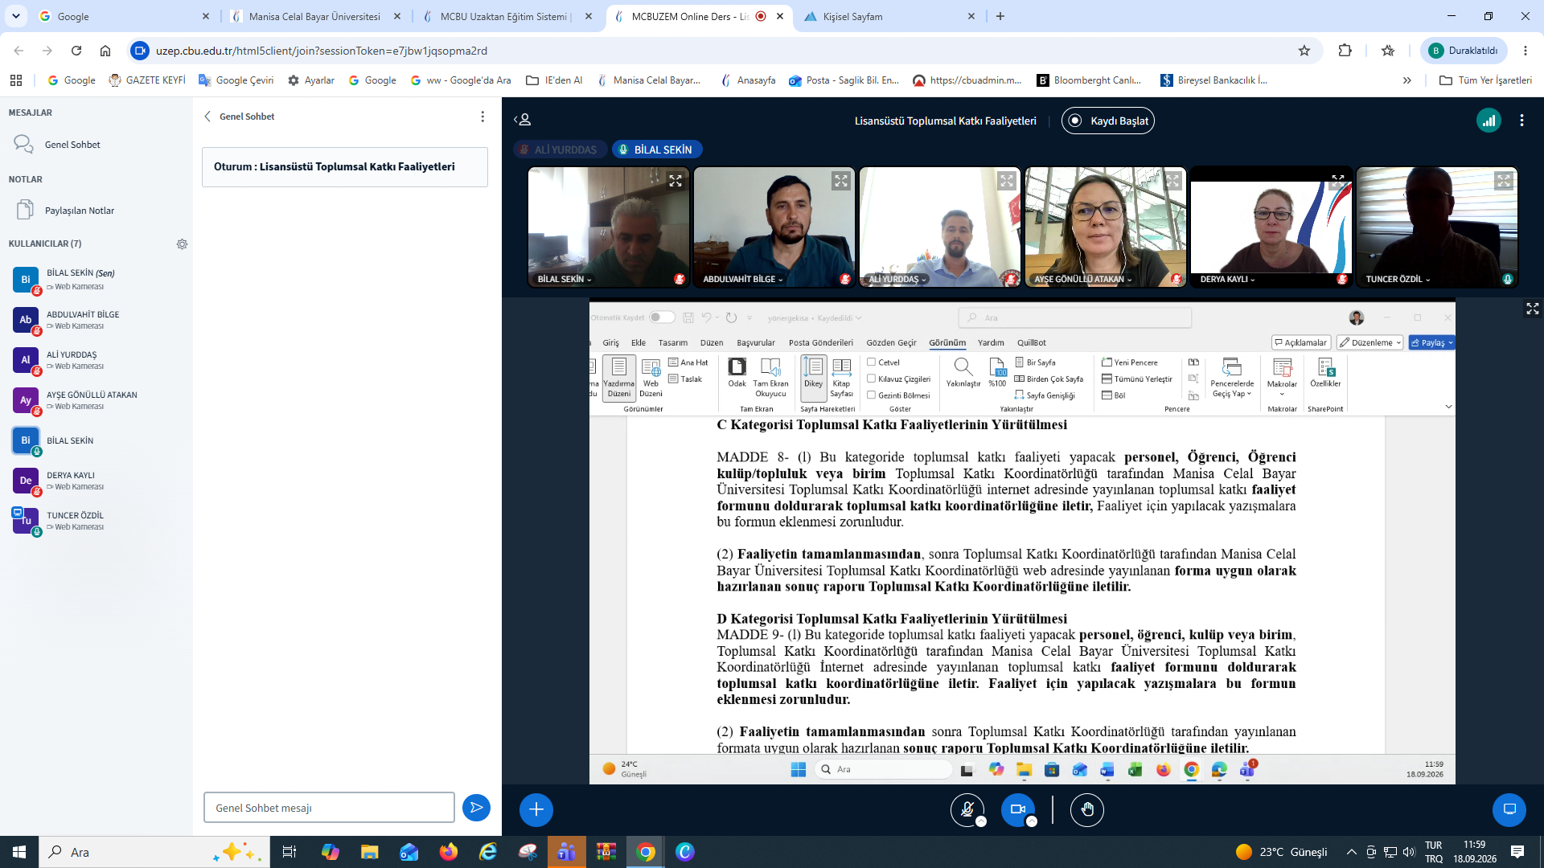Open connection status signal icon
The width and height of the screenshot is (1544, 868).
pyautogui.click(x=1489, y=121)
